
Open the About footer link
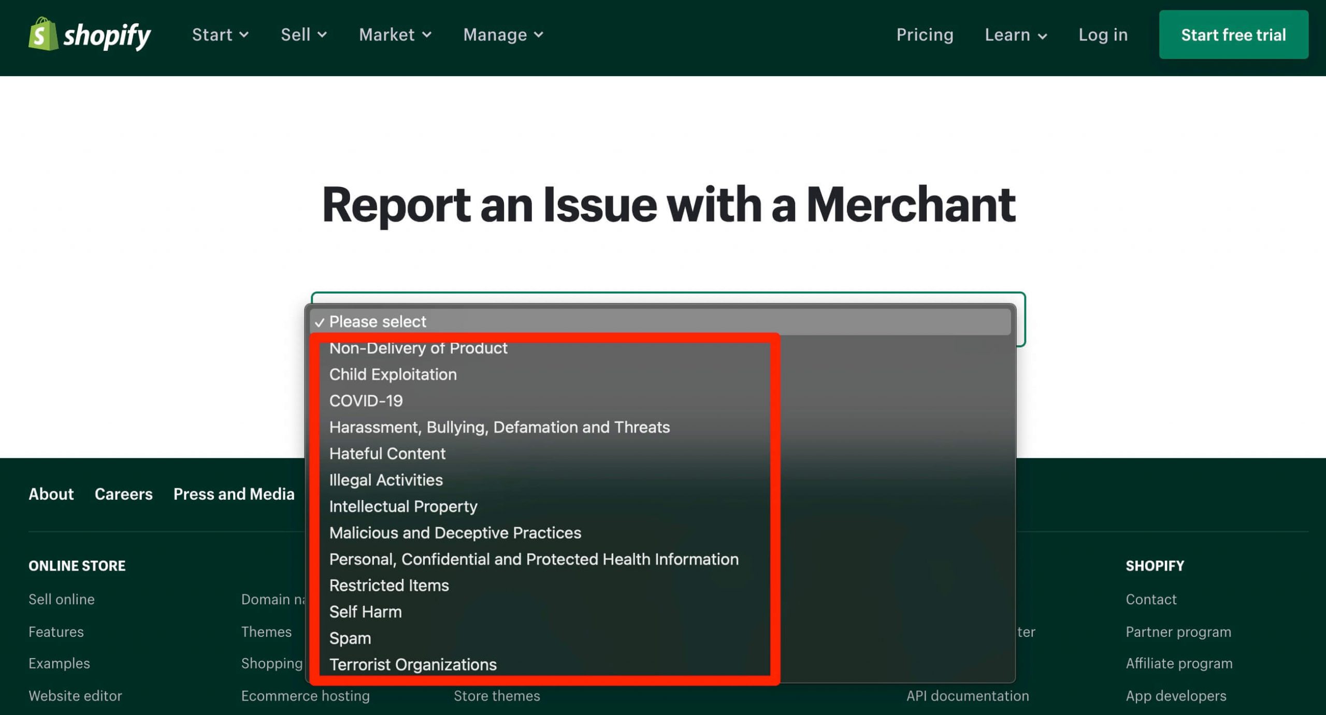point(51,494)
